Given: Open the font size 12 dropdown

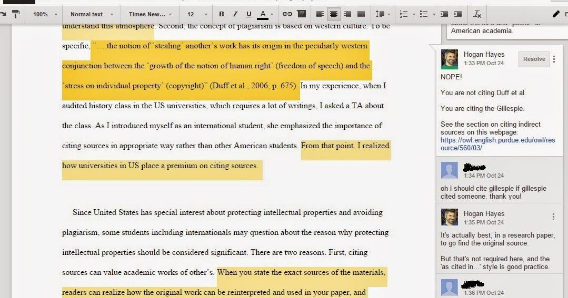Looking at the screenshot, I should pos(197,14).
